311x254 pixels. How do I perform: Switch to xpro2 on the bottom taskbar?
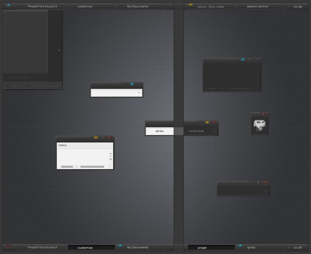pos(261,247)
